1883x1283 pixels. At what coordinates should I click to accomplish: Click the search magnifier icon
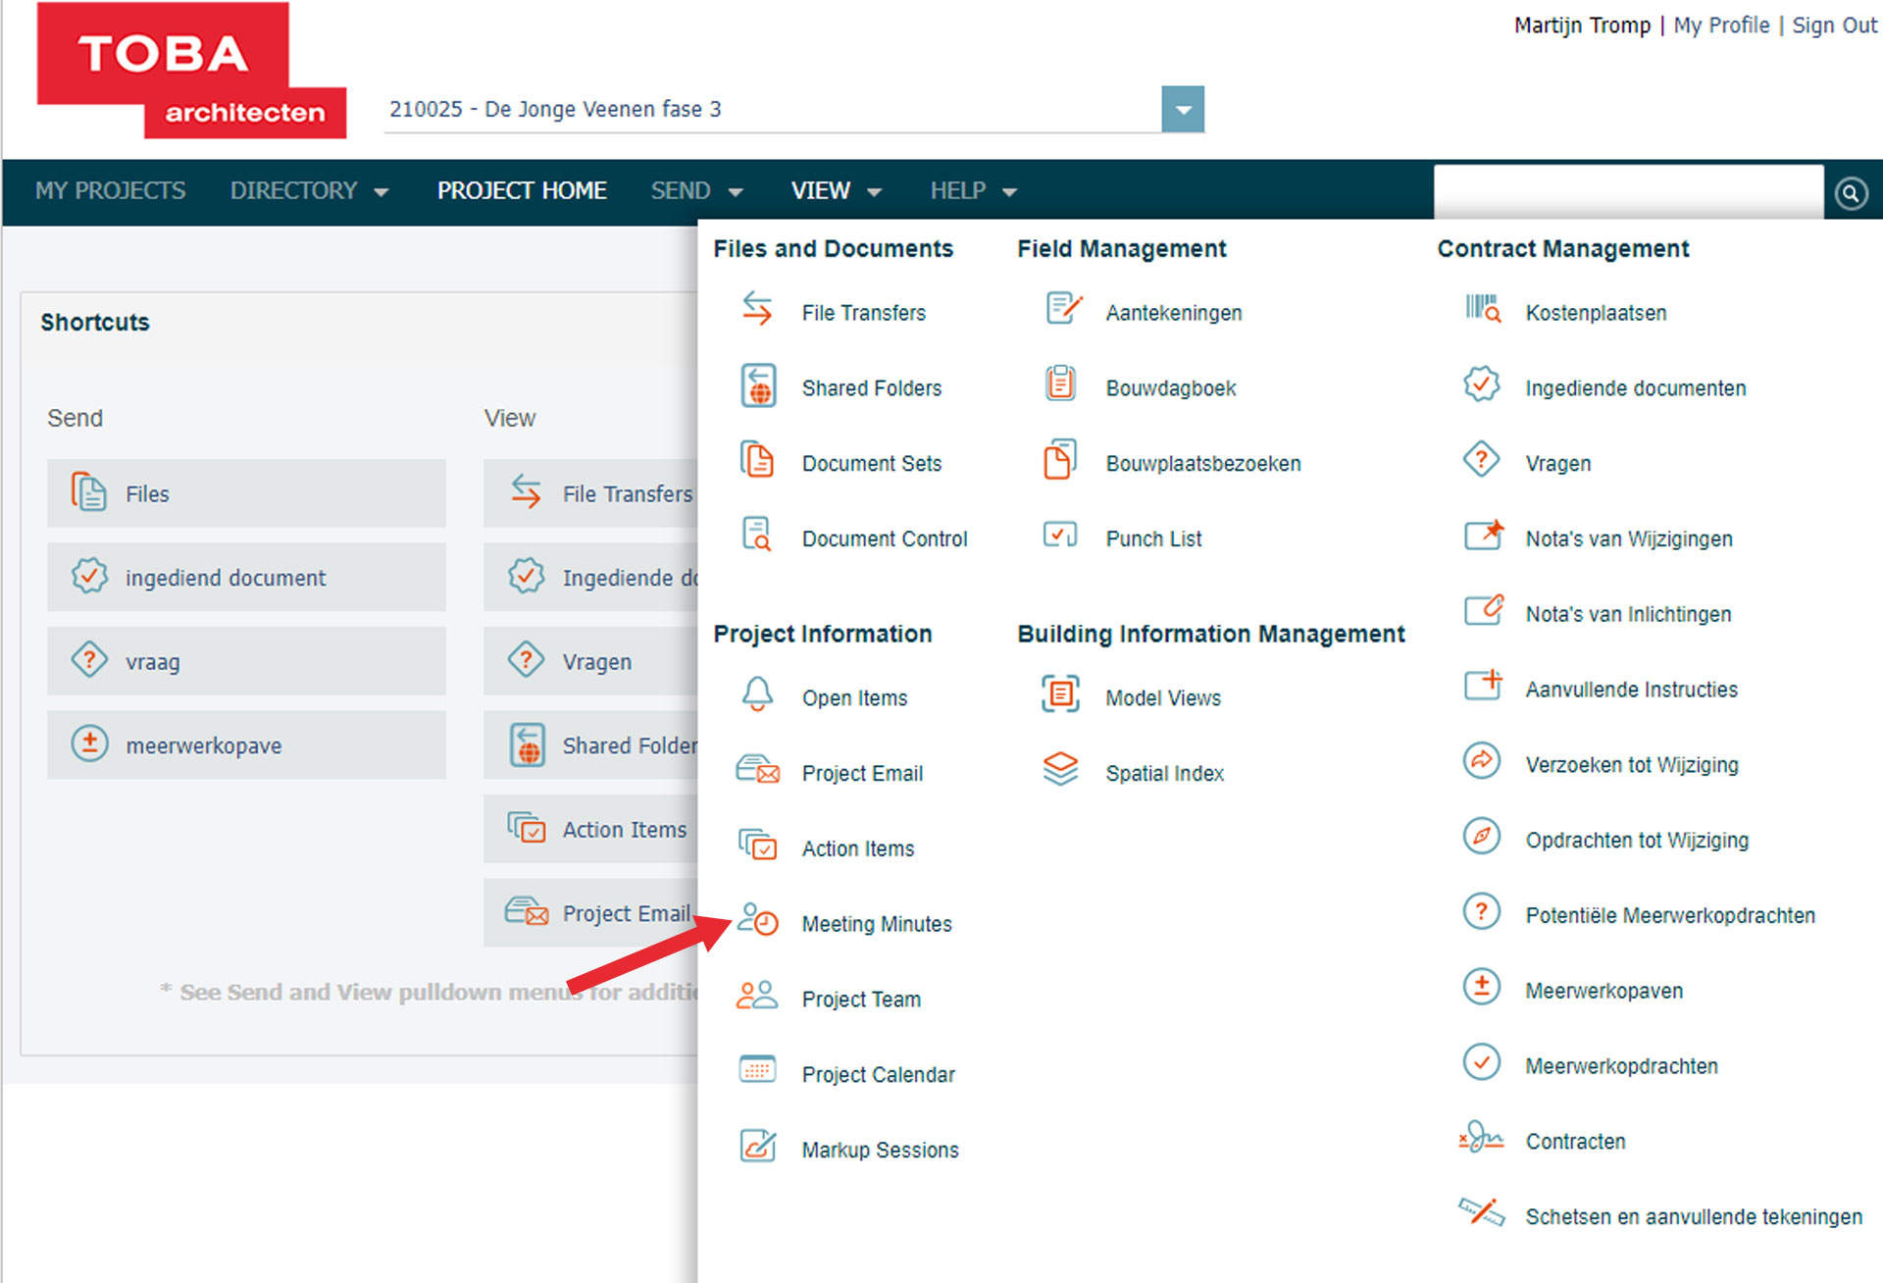pyautogui.click(x=1851, y=193)
